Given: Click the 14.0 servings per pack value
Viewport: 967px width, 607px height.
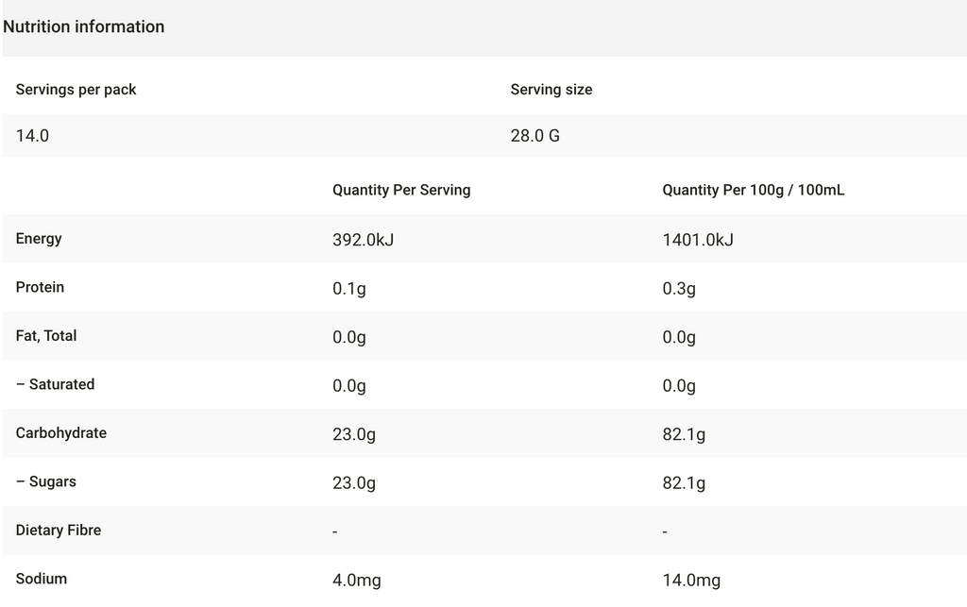Looking at the screenshot, I should pos(33,136).
